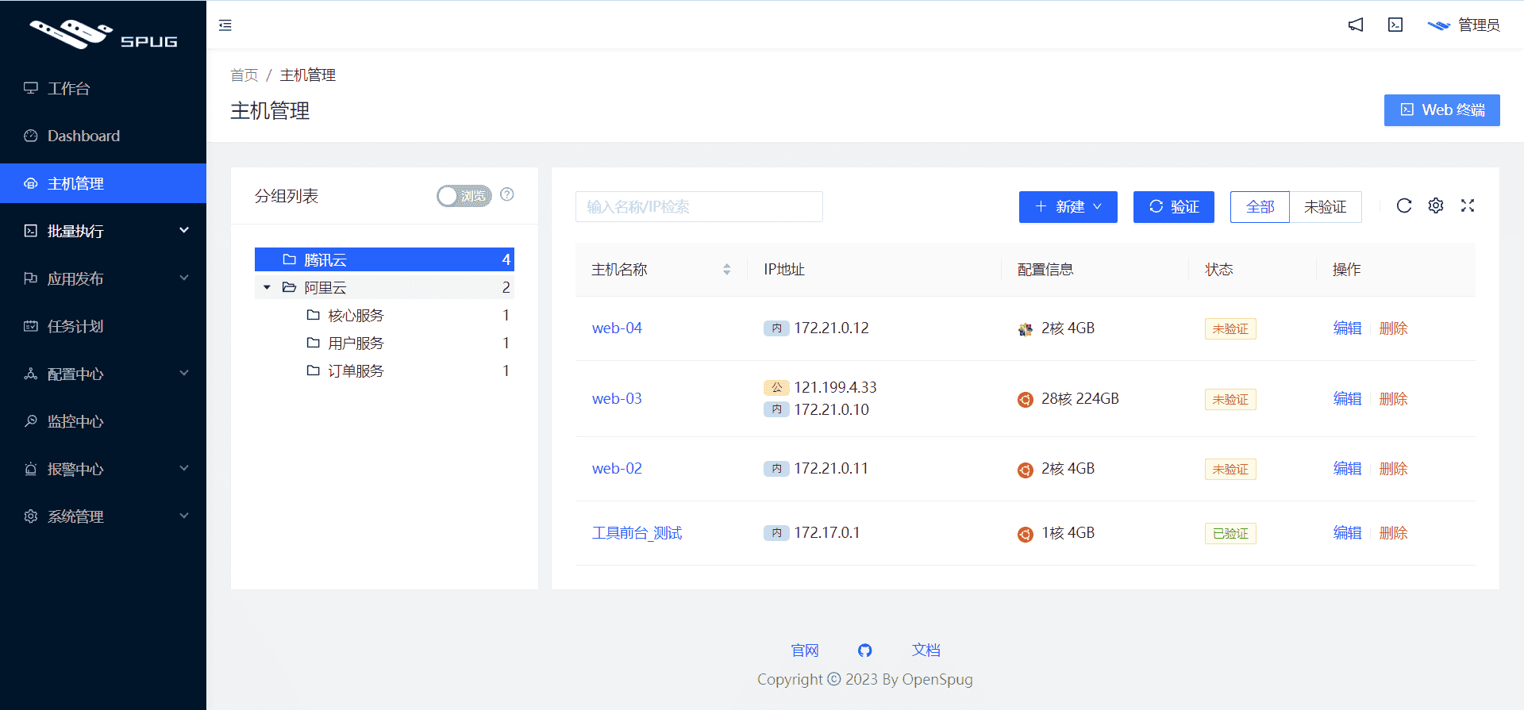1524x710 pixels.
Task: Open the 官网 footer link
Action: (805, 651)
